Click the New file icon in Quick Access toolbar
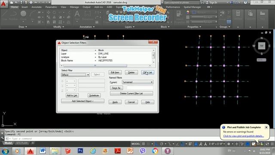Screen dimensions: 275x155 [x=12, y=3]
